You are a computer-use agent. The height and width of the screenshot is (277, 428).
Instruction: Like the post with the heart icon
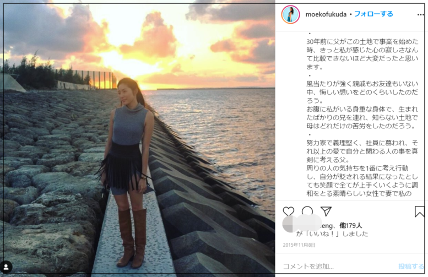289,211
